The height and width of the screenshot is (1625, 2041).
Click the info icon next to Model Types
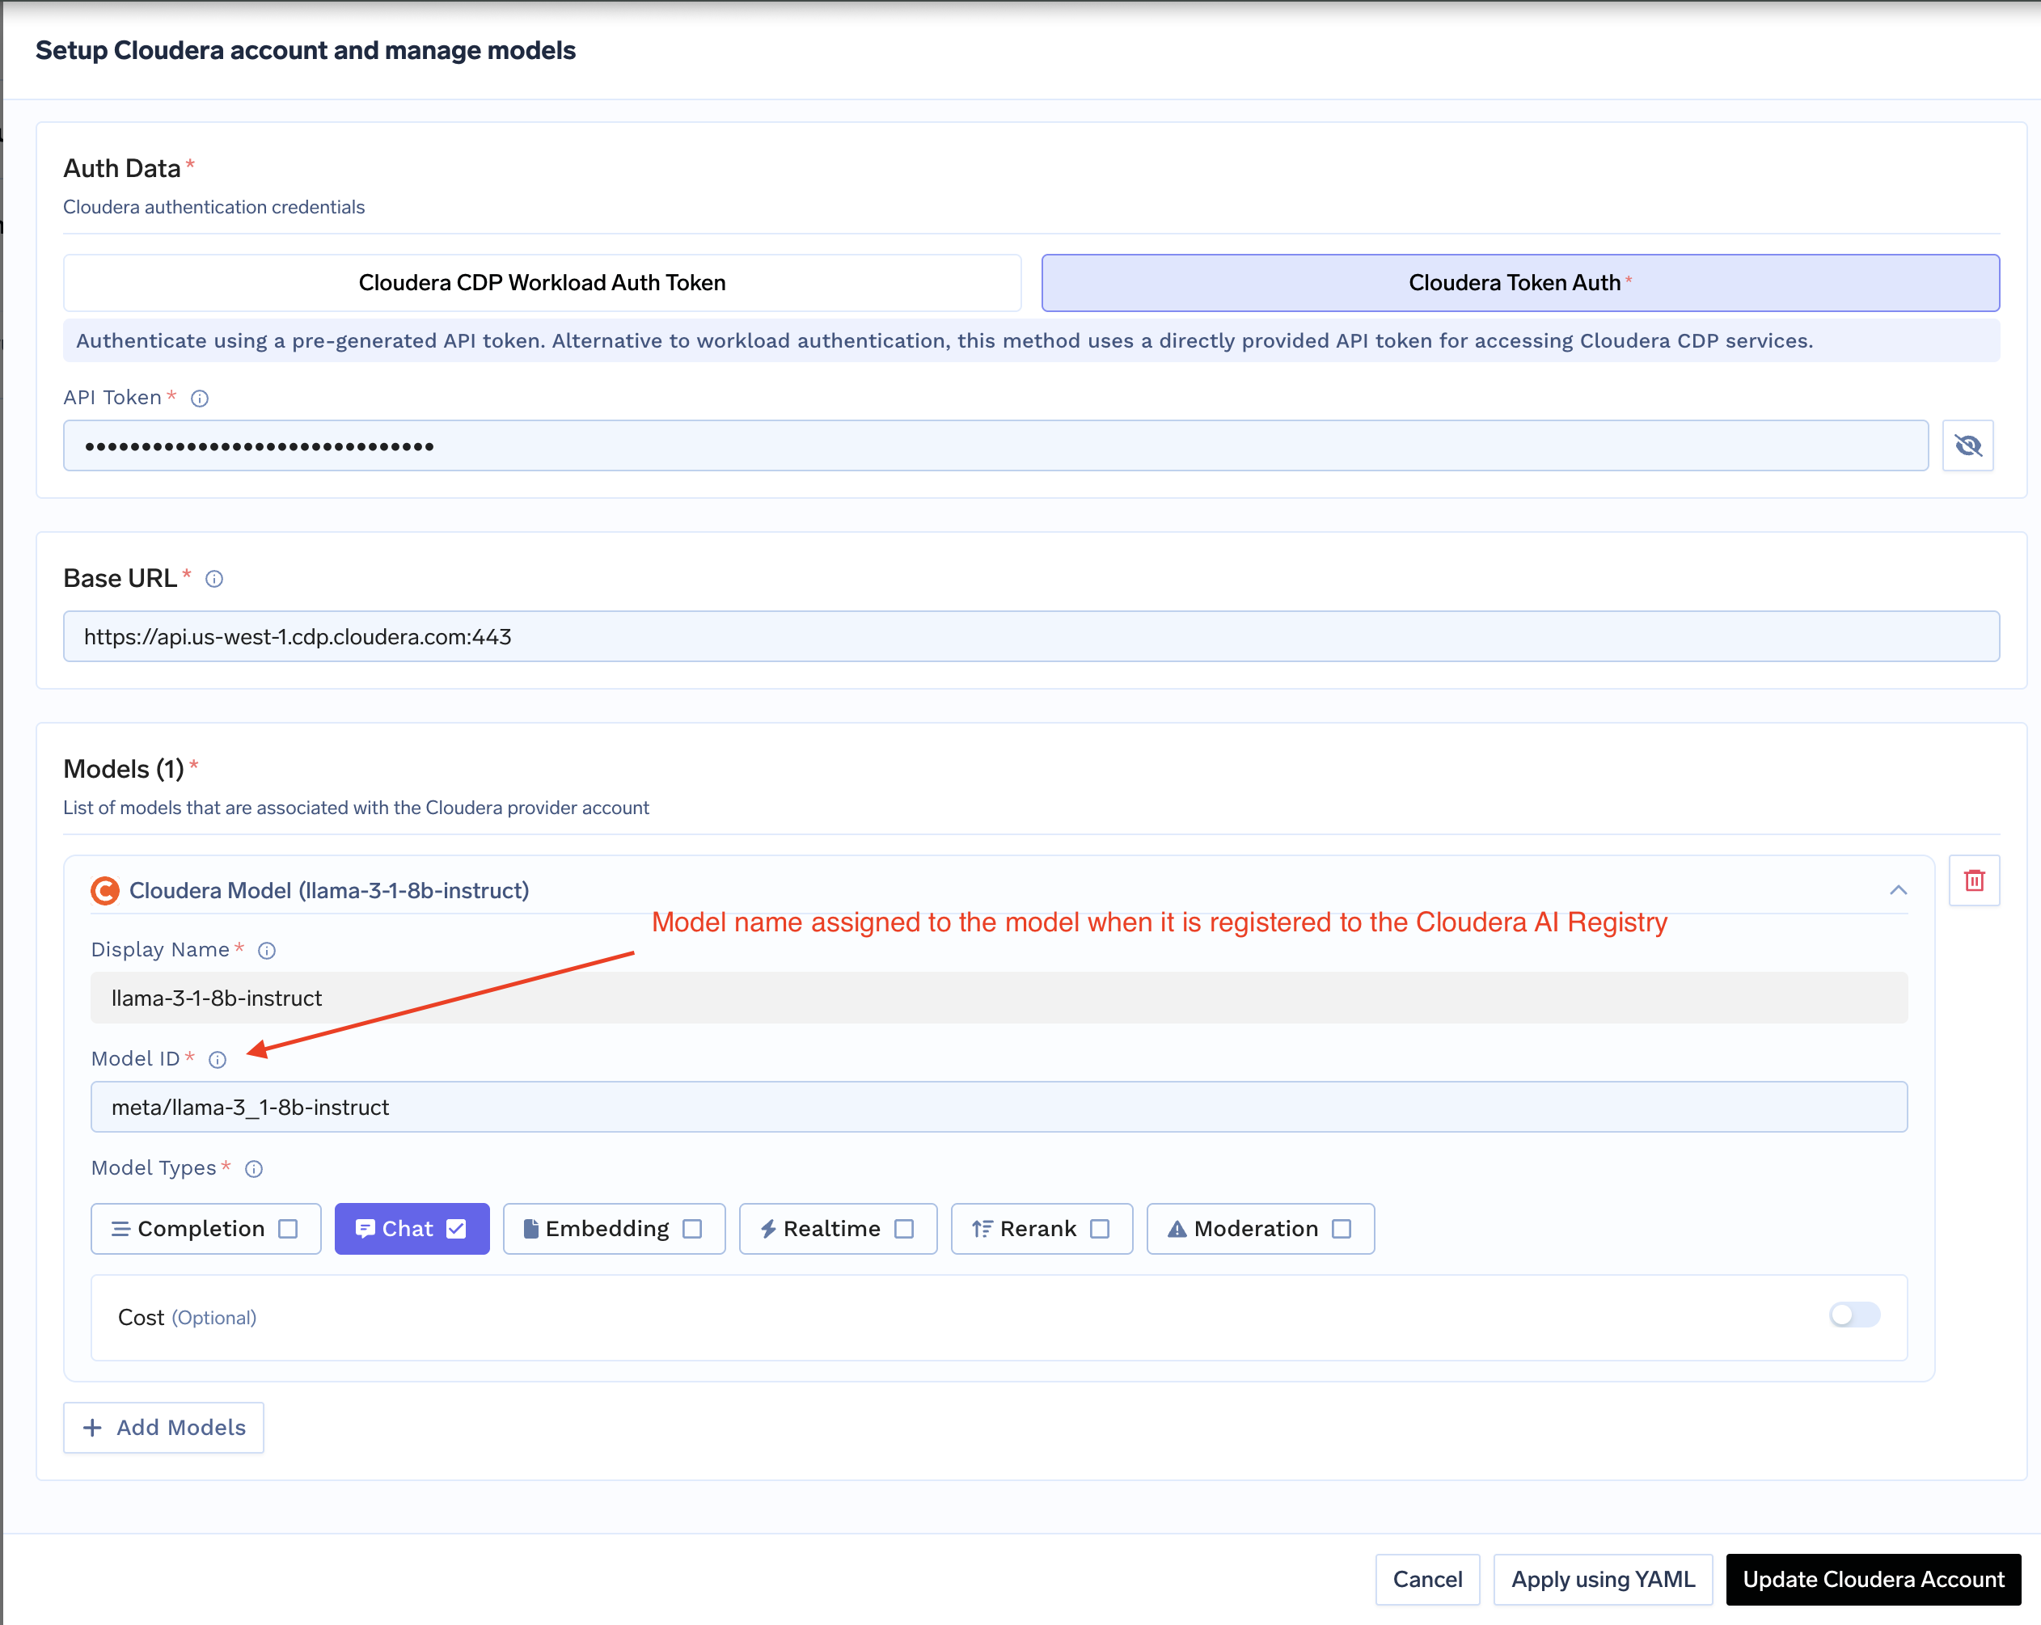click(x=253, y=1168)
